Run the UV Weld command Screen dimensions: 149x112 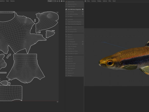pos(74,16)
